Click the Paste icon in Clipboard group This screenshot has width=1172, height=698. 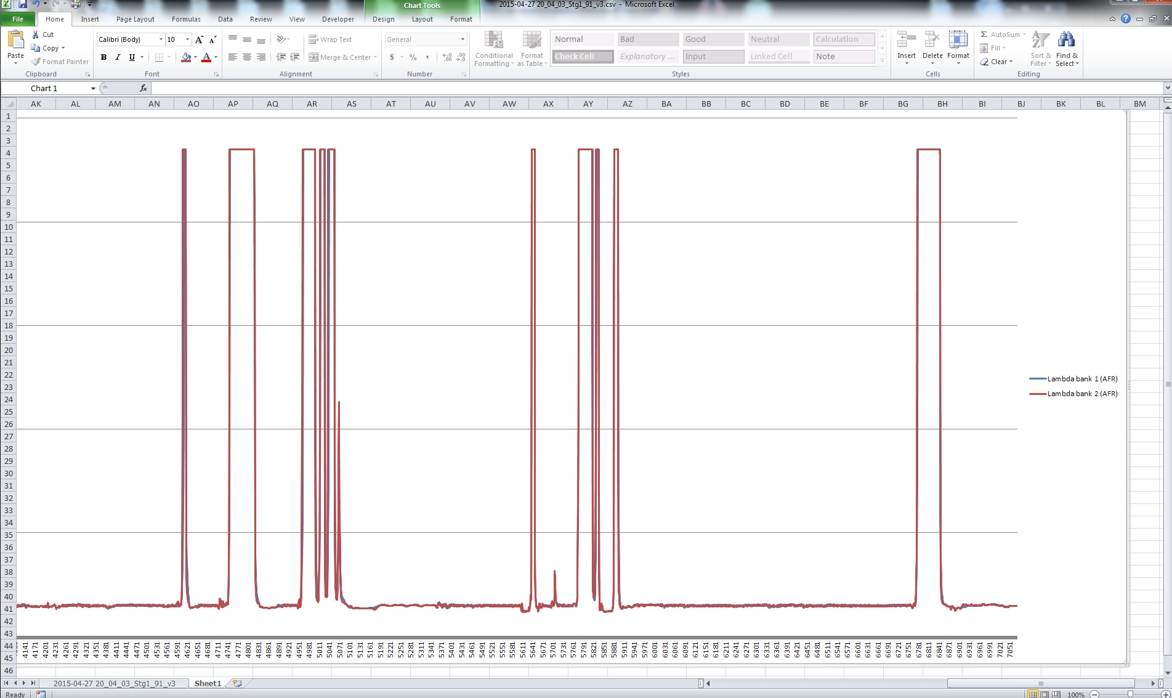[x=15, y=41]
